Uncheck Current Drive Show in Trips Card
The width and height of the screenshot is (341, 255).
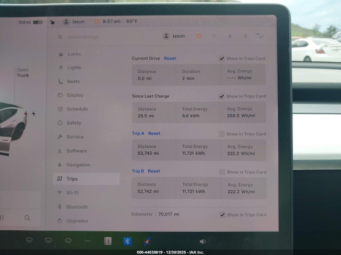[x=222, y=58]
